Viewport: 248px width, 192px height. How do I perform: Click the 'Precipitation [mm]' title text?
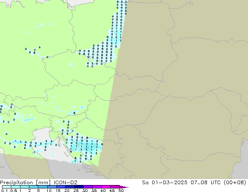point(25,183)
